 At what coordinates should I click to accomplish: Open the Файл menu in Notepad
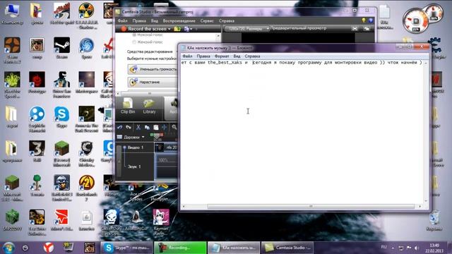pos(187,56)
